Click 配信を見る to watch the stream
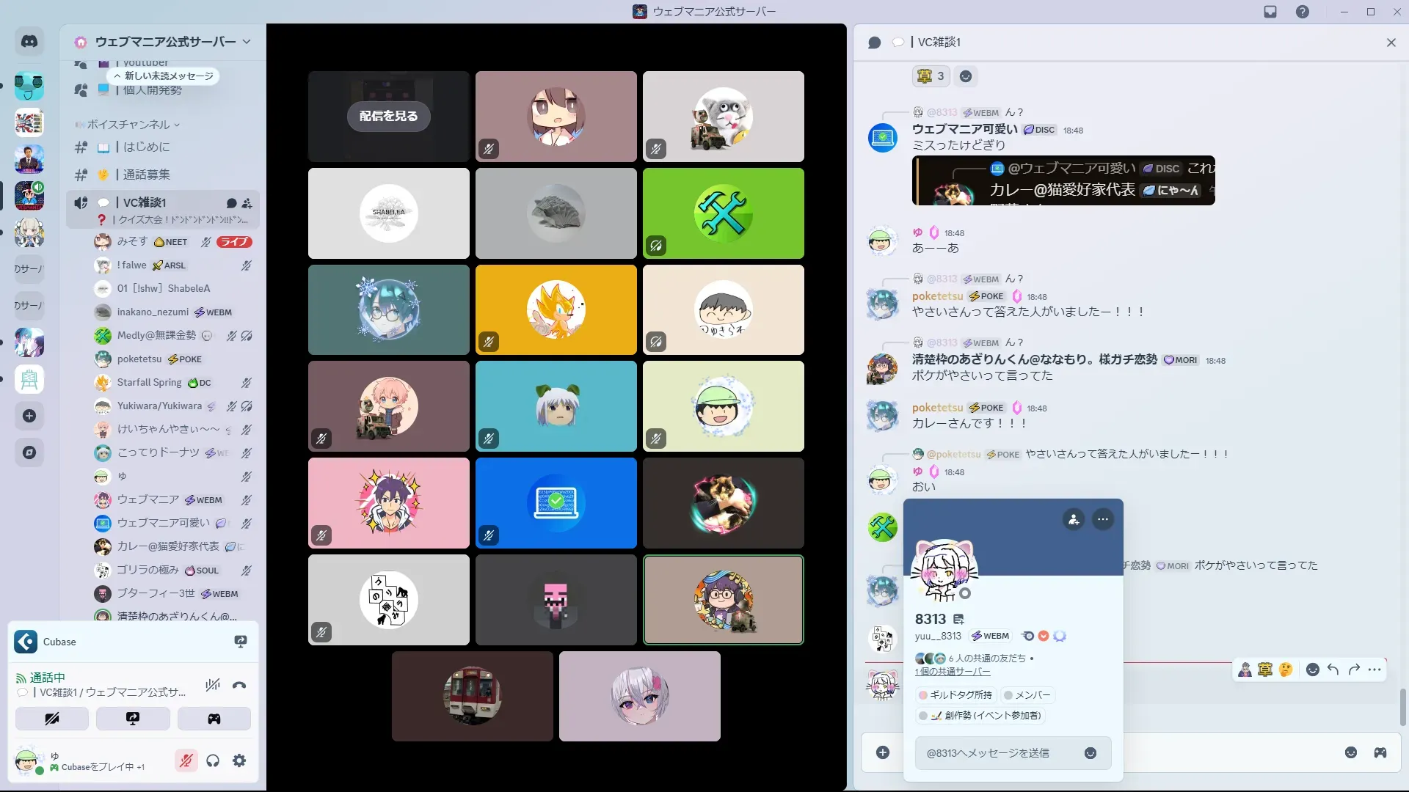This screenshot has height=792, width=1409. [x=388, y=116]
